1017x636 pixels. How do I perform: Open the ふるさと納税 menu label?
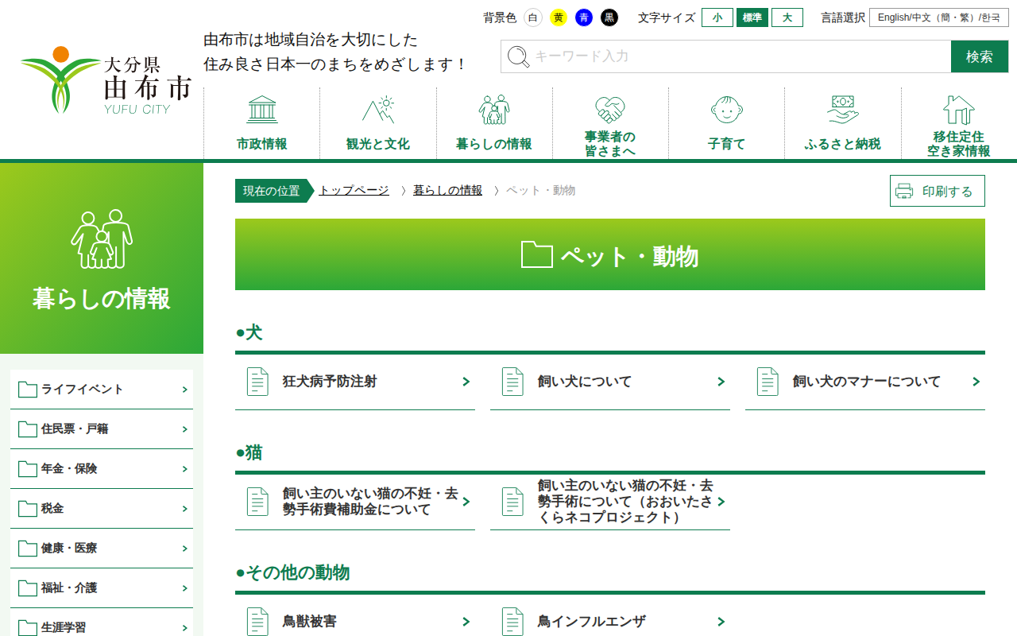click(842, 144)
